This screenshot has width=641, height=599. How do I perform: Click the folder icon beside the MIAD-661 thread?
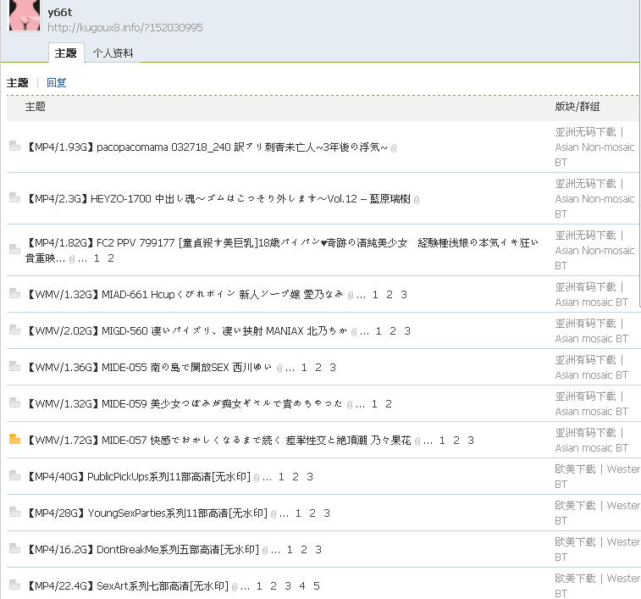(x=14, y=293)
